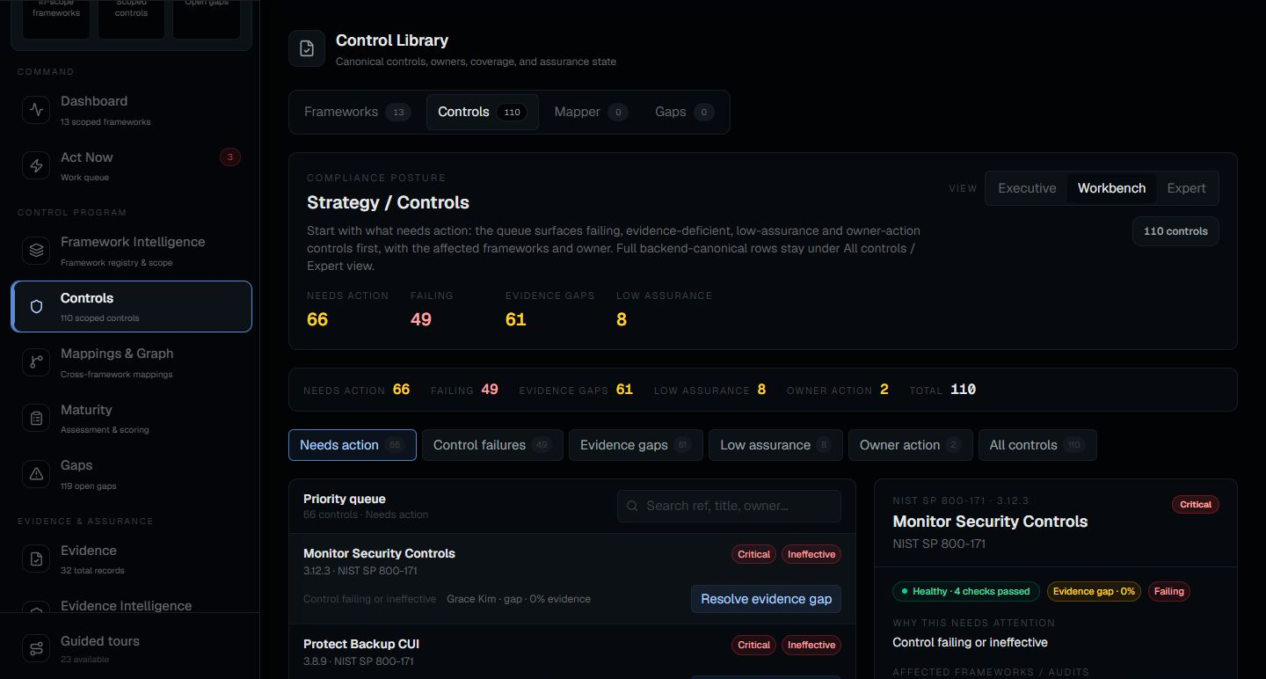Click the Failing badge in the detail panel
1266x679 pixels.
click(x=1168, y=591)
